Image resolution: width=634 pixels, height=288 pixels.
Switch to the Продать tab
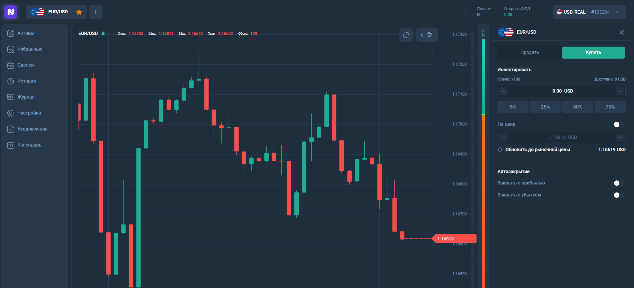click(x=530, y=52)
